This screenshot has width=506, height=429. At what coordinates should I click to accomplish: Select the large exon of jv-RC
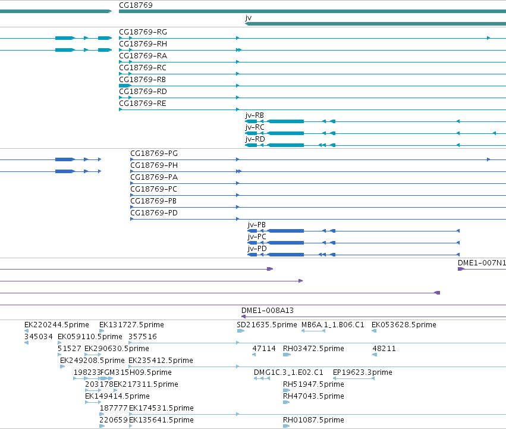click(x=285, y=133)
